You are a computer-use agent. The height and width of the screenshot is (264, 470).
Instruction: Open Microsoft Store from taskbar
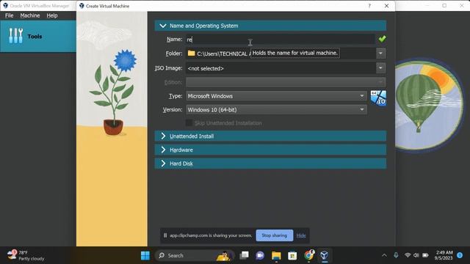click(x=292, y=256)
